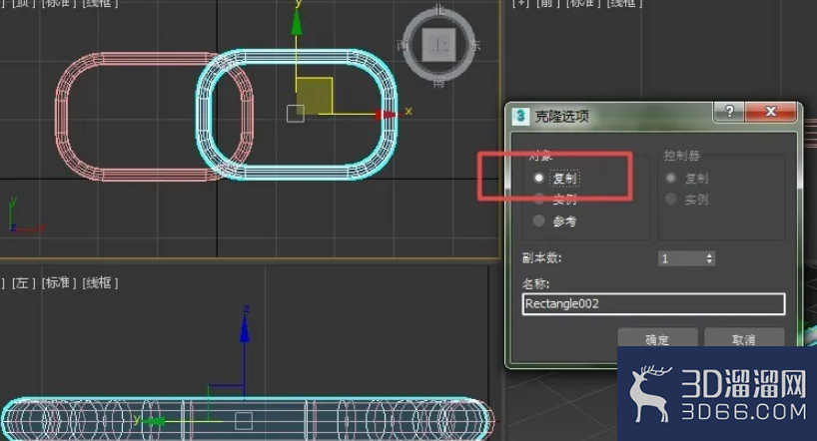Open help via the question mark button
Image resolution: width=817 pixels, height=441 pixels.
[729, 111]
